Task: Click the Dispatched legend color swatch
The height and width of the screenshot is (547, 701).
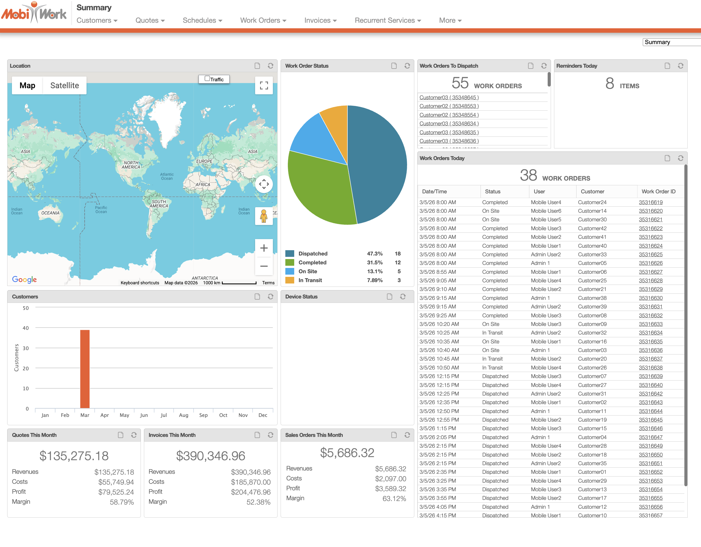Action: (290, 254)
